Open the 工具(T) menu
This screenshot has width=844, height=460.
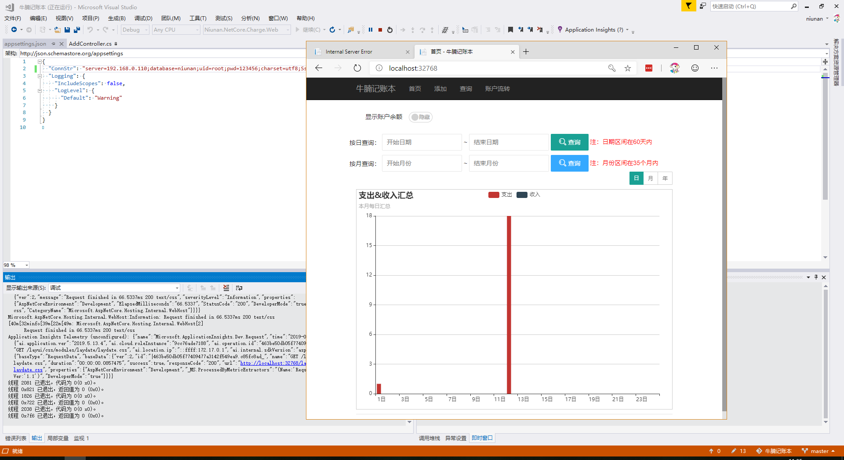click(198, 18)
